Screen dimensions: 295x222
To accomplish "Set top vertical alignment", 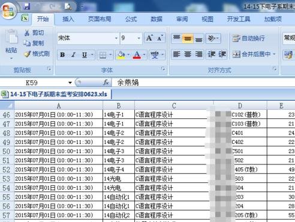I will 177,38.
